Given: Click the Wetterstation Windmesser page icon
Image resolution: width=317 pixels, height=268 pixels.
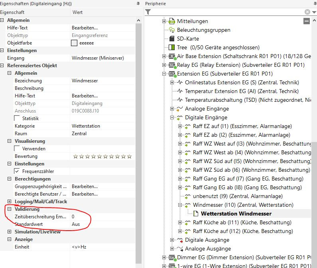Looking at the screenshot, I should [x=196, y=214].
